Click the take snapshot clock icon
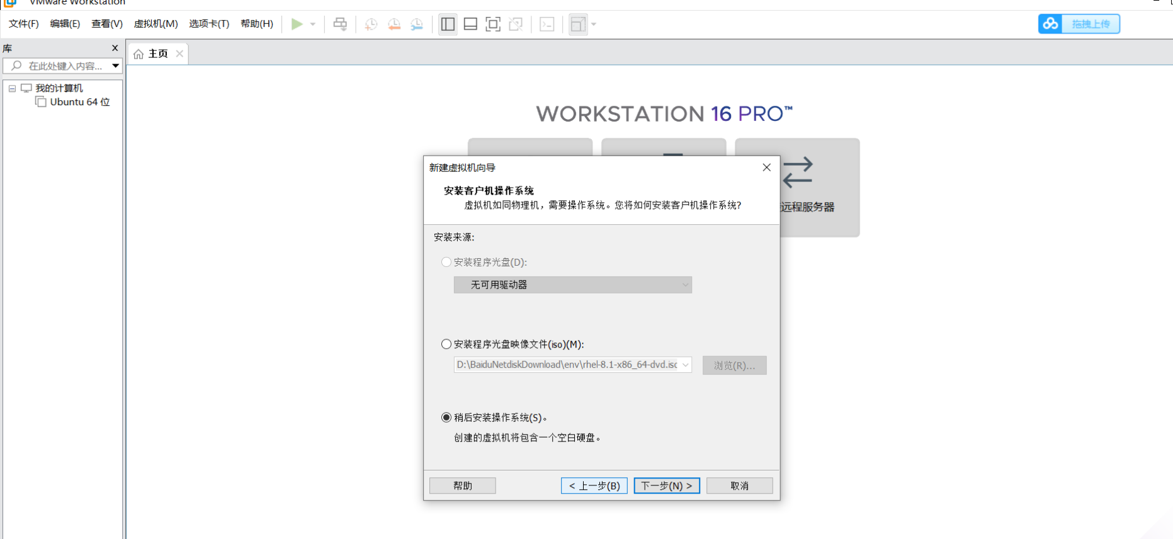Viewport: 1173px width, 539px height. (x=371, y=25)
